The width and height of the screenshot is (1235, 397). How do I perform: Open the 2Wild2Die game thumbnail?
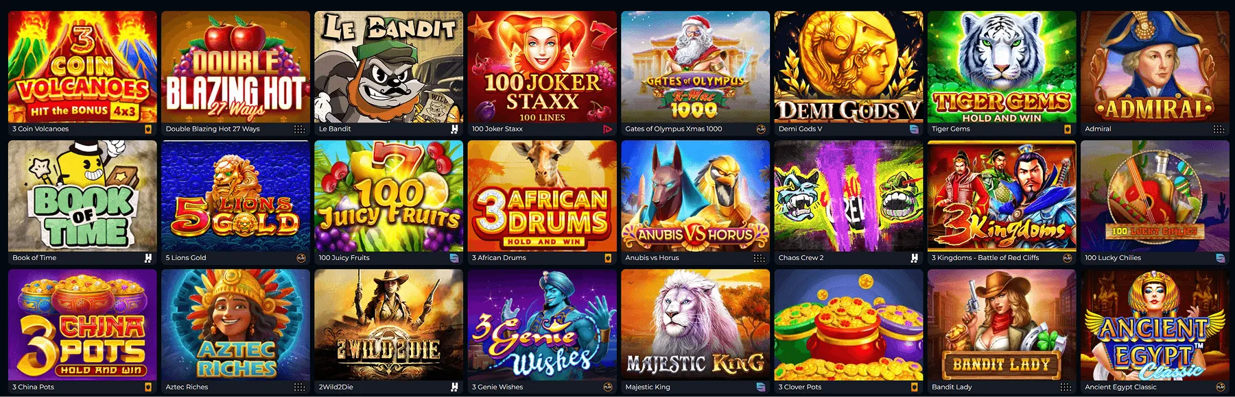(x=389, y=325)
